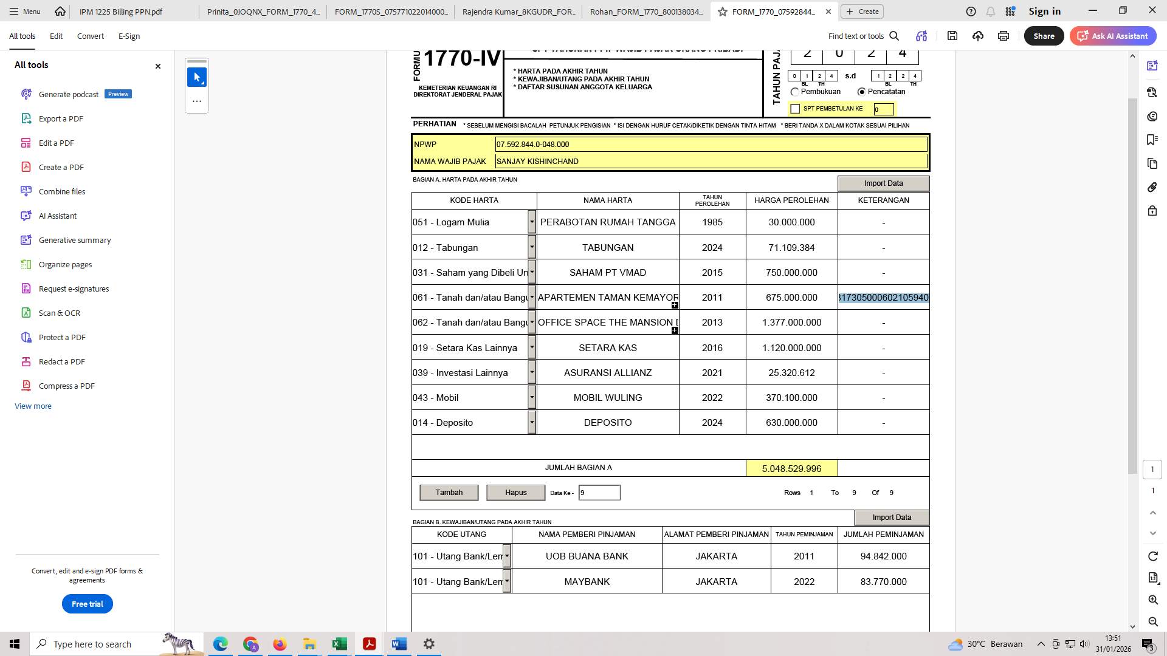
Task: Upload document to cloud storage
Action: coord(977,36)
